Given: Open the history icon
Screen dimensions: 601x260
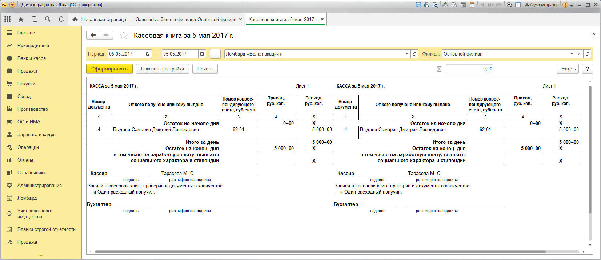Looking at the screenshot, I should [x=34, y=19].
